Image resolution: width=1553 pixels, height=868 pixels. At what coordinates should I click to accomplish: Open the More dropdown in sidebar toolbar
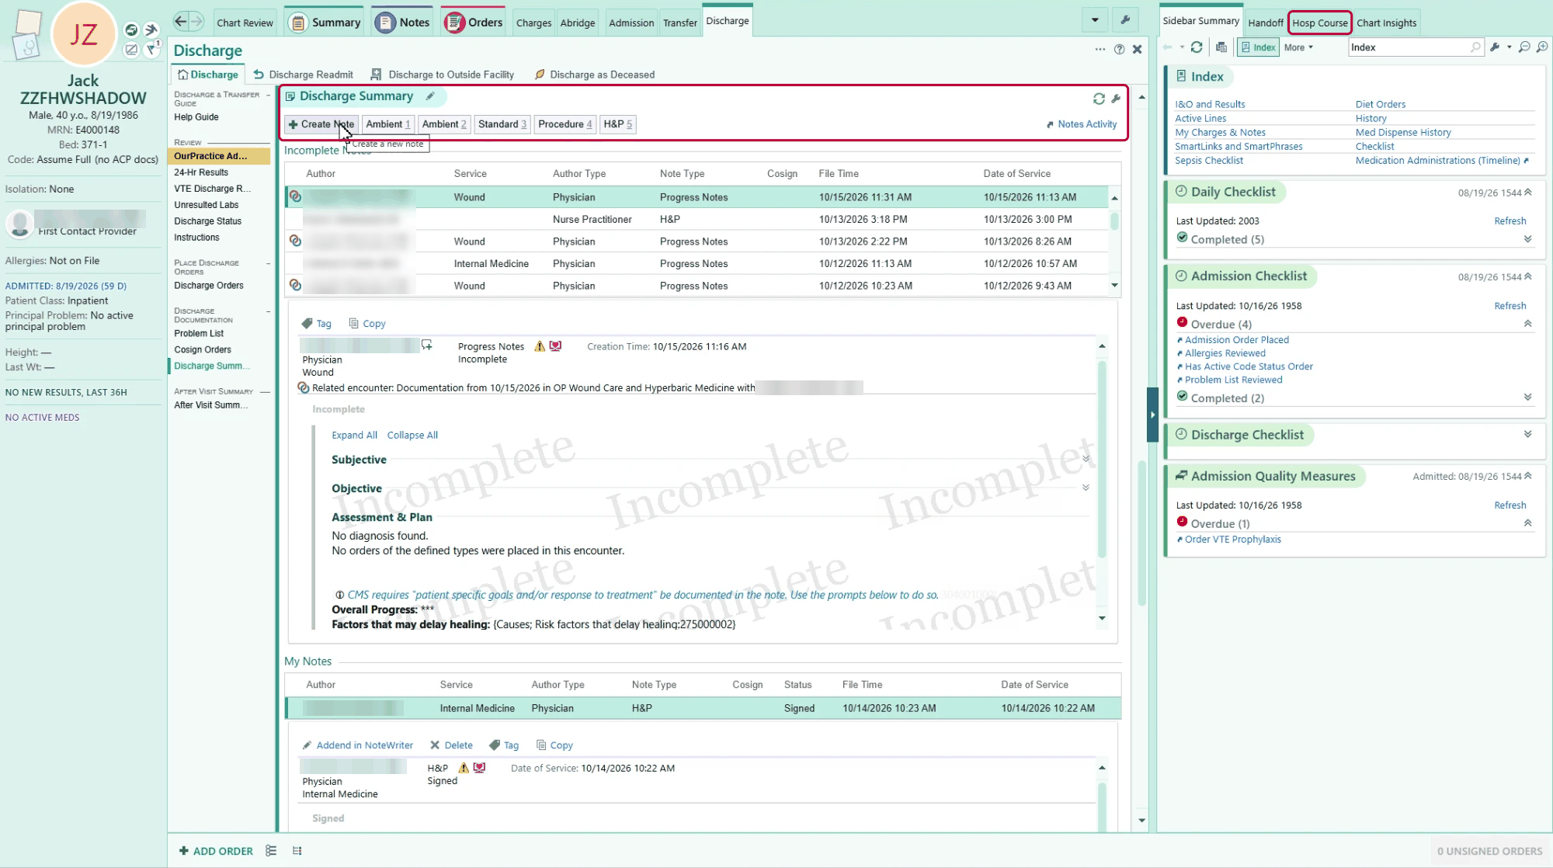(1298, 47)
